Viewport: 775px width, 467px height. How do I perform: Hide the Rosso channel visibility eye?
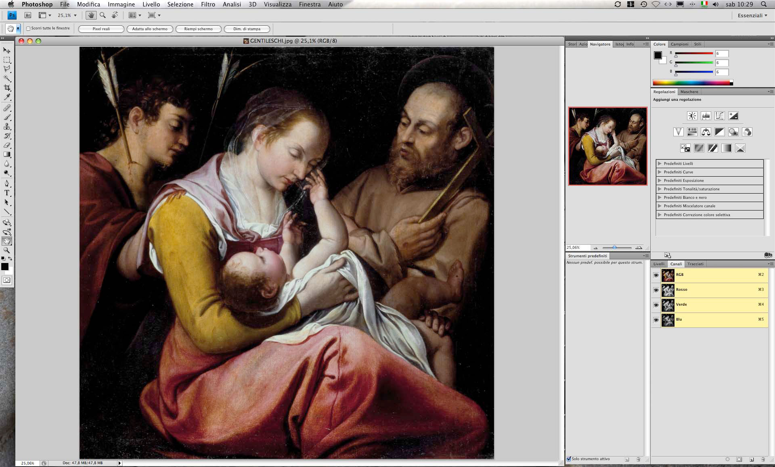[656, 290]
